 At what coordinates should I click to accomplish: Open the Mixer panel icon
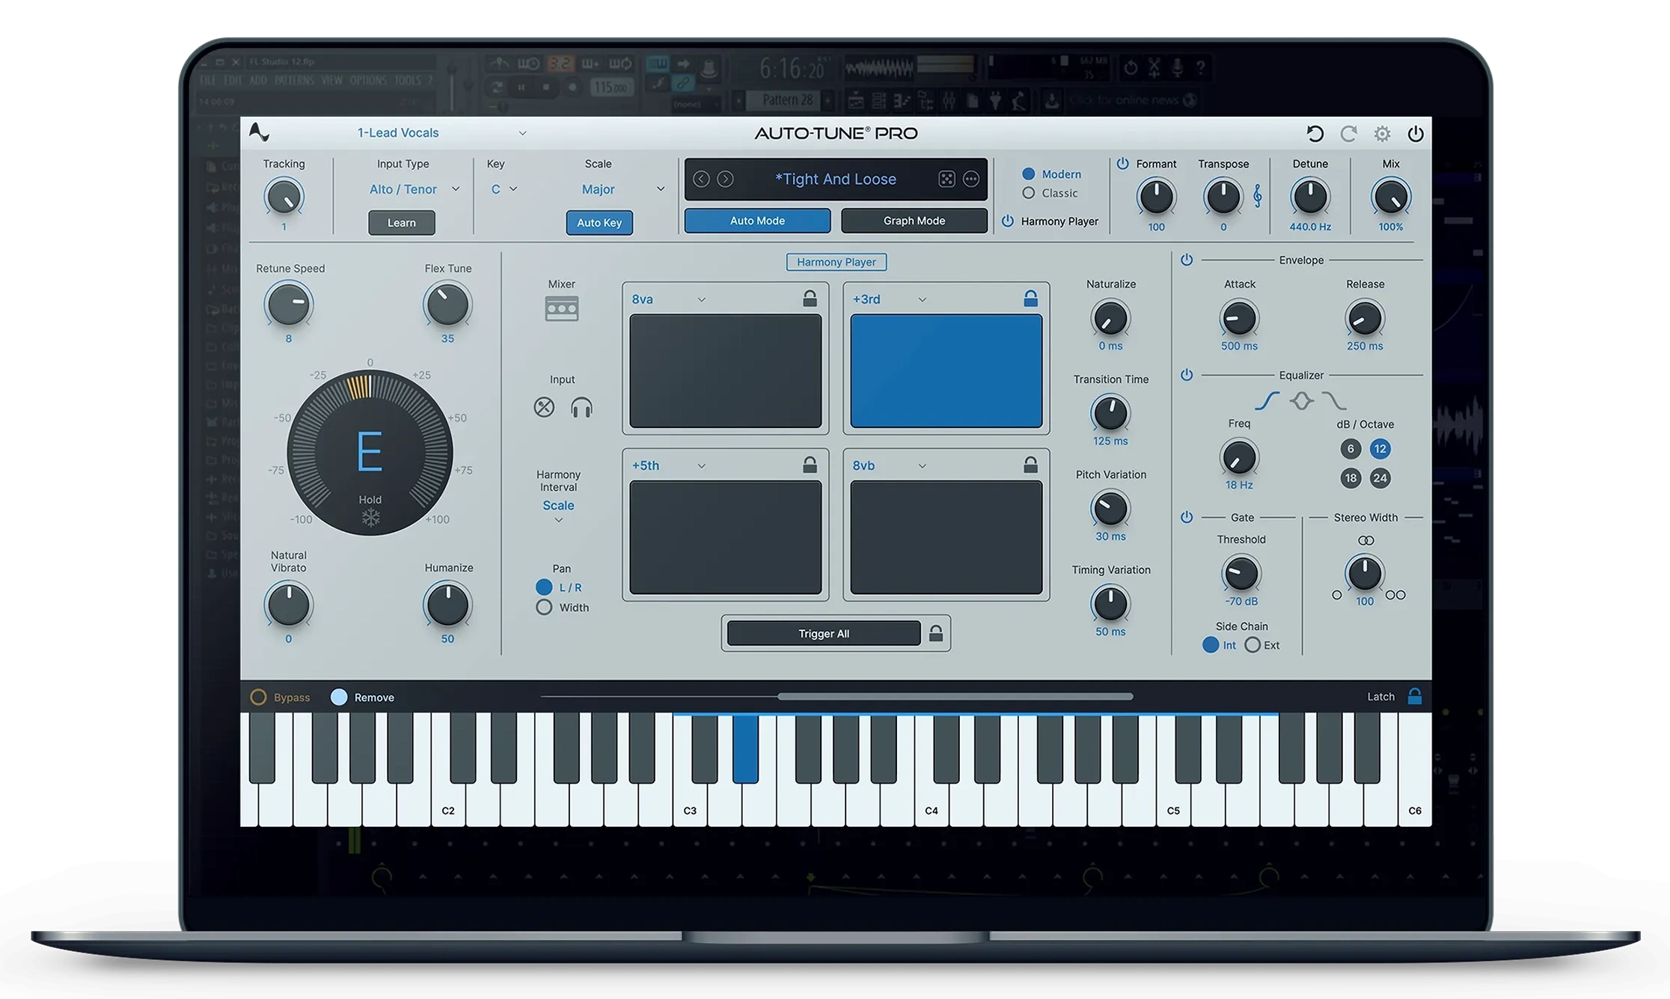pyautogui.click(x=562, y=308)
